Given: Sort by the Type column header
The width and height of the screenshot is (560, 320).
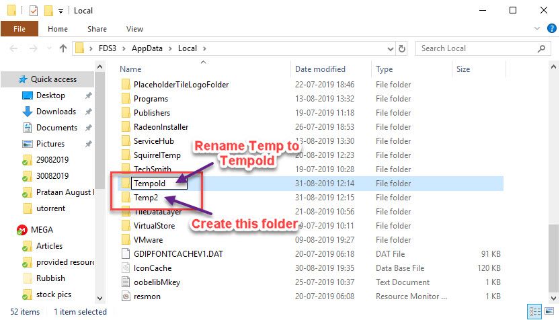Looking at the screenshot, I should point(384,69).
